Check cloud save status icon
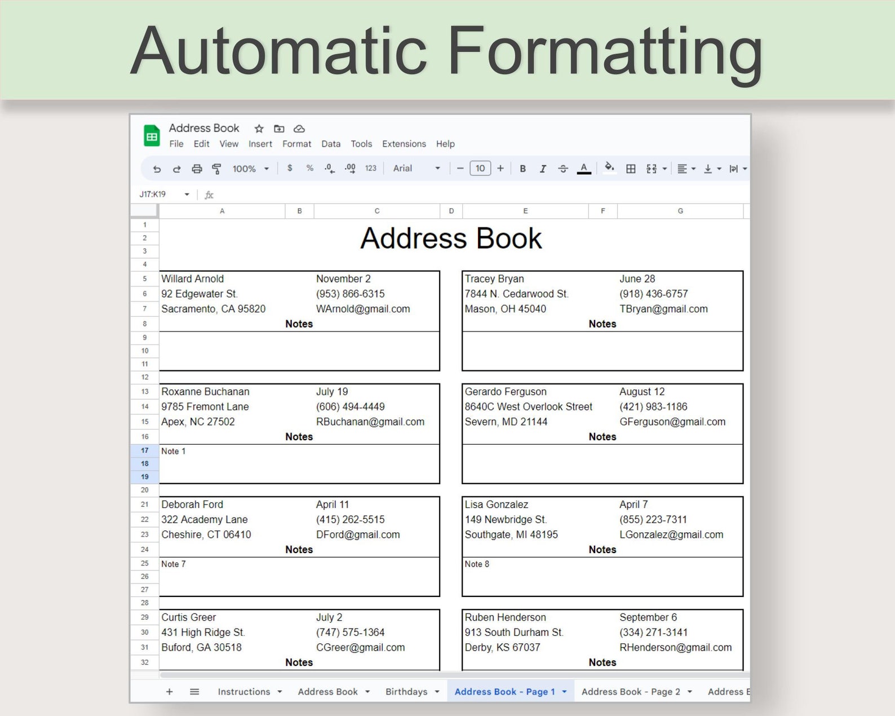Viewport: 895px width, 716px height. tap(299, 129)
